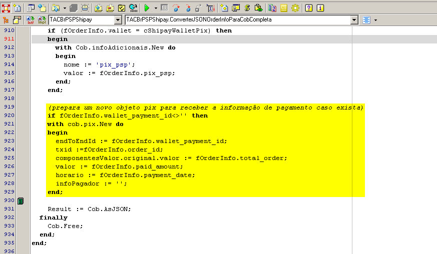Image resolution: width=437 pixels, height=254 pixels.
Task: Click the 'valor := fOrderInfo.paid_amount;' line
Action: click(119, 166)
